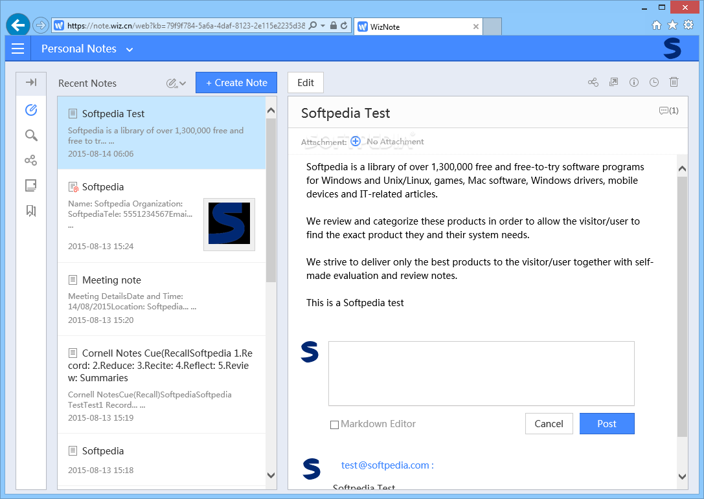Screen dimensions: 704x499
Task: Share the current note
Action: pyautogui.click(x=593, y=82)
